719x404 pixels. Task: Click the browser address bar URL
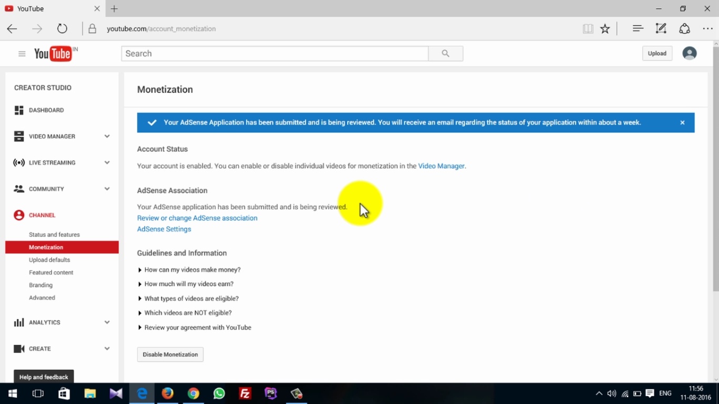click(x=161, y=29)
